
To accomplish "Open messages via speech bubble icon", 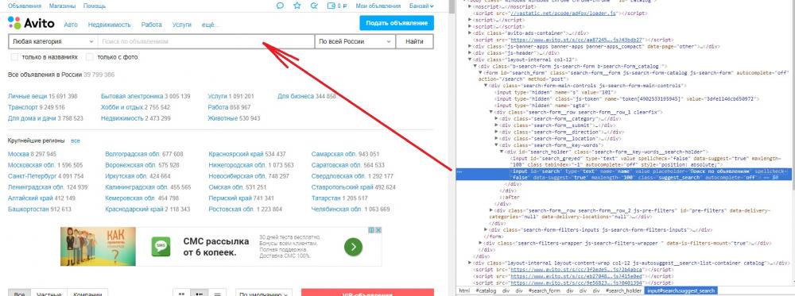I will click(280, 6).
